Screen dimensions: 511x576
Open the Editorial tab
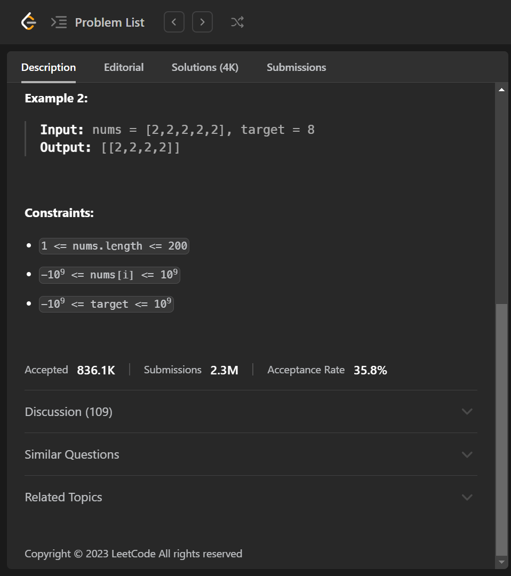124,68
